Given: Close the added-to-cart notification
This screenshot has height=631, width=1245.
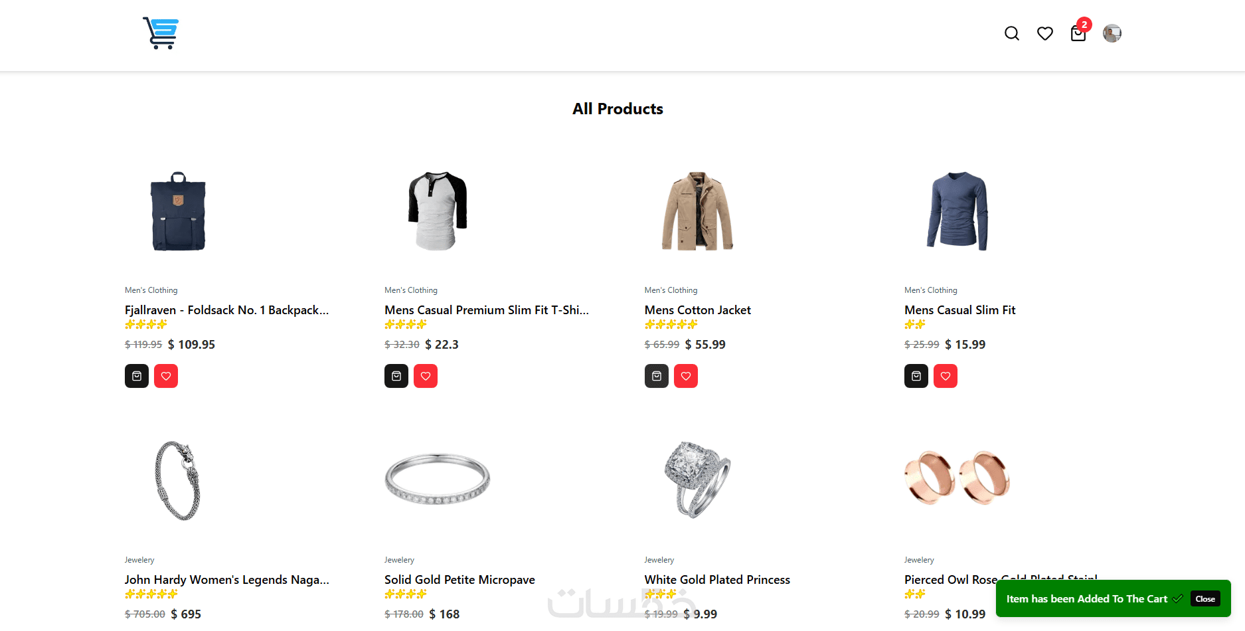Looking at the screenshot, I should [1204, 598].
